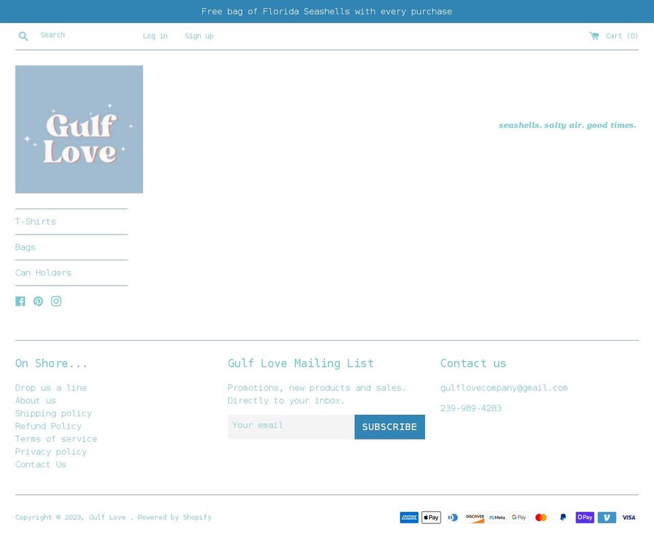Select the Apple Pay payment icon
The width and height of the screenshot is (654, 539).
point(431,517)
